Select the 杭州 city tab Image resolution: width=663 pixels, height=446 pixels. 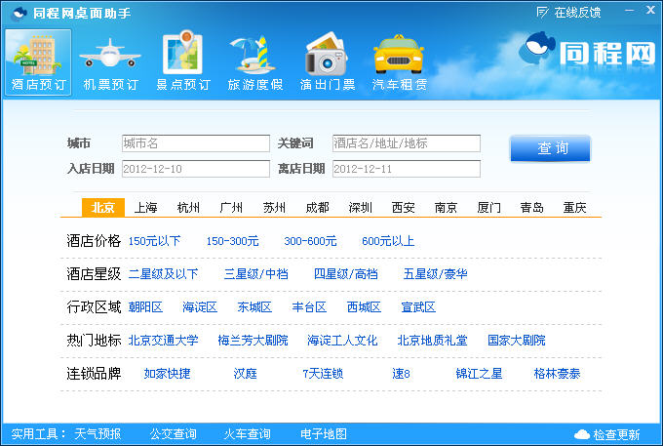pos(188,207)
